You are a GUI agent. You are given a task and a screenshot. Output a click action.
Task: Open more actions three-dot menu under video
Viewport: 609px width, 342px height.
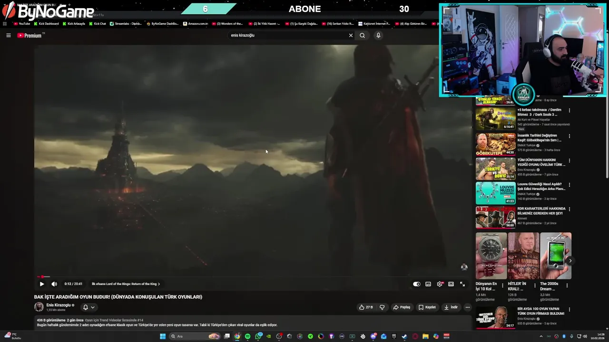click(x=467, y=307)
